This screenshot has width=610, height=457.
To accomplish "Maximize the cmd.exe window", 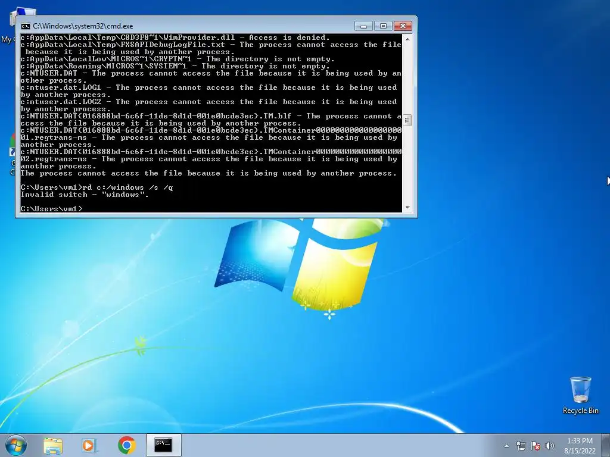I will pyautogui.click(x=383, y=26).
